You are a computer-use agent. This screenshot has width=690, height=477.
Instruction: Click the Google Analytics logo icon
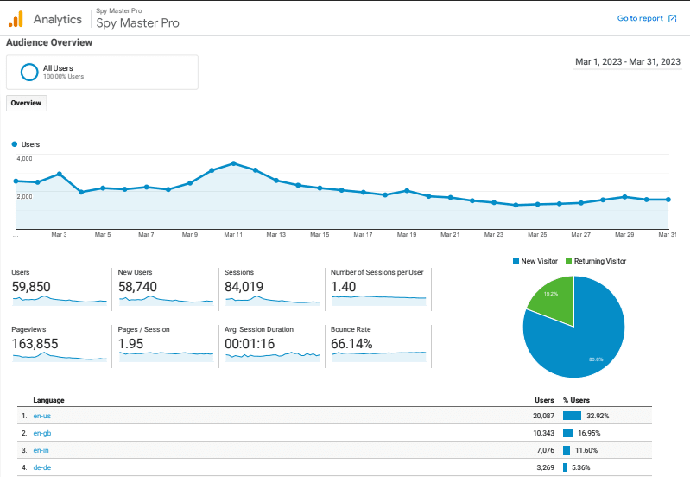[x=16, y=18]
